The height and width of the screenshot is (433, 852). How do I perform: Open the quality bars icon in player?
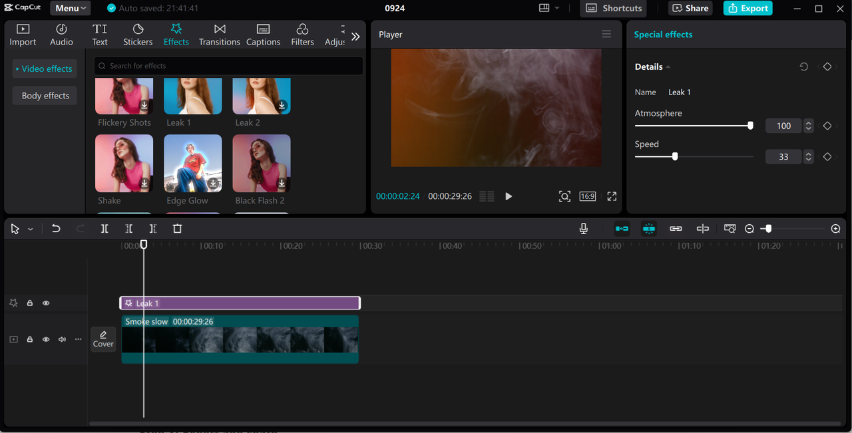pyautogui.click(x=487, y=196)
